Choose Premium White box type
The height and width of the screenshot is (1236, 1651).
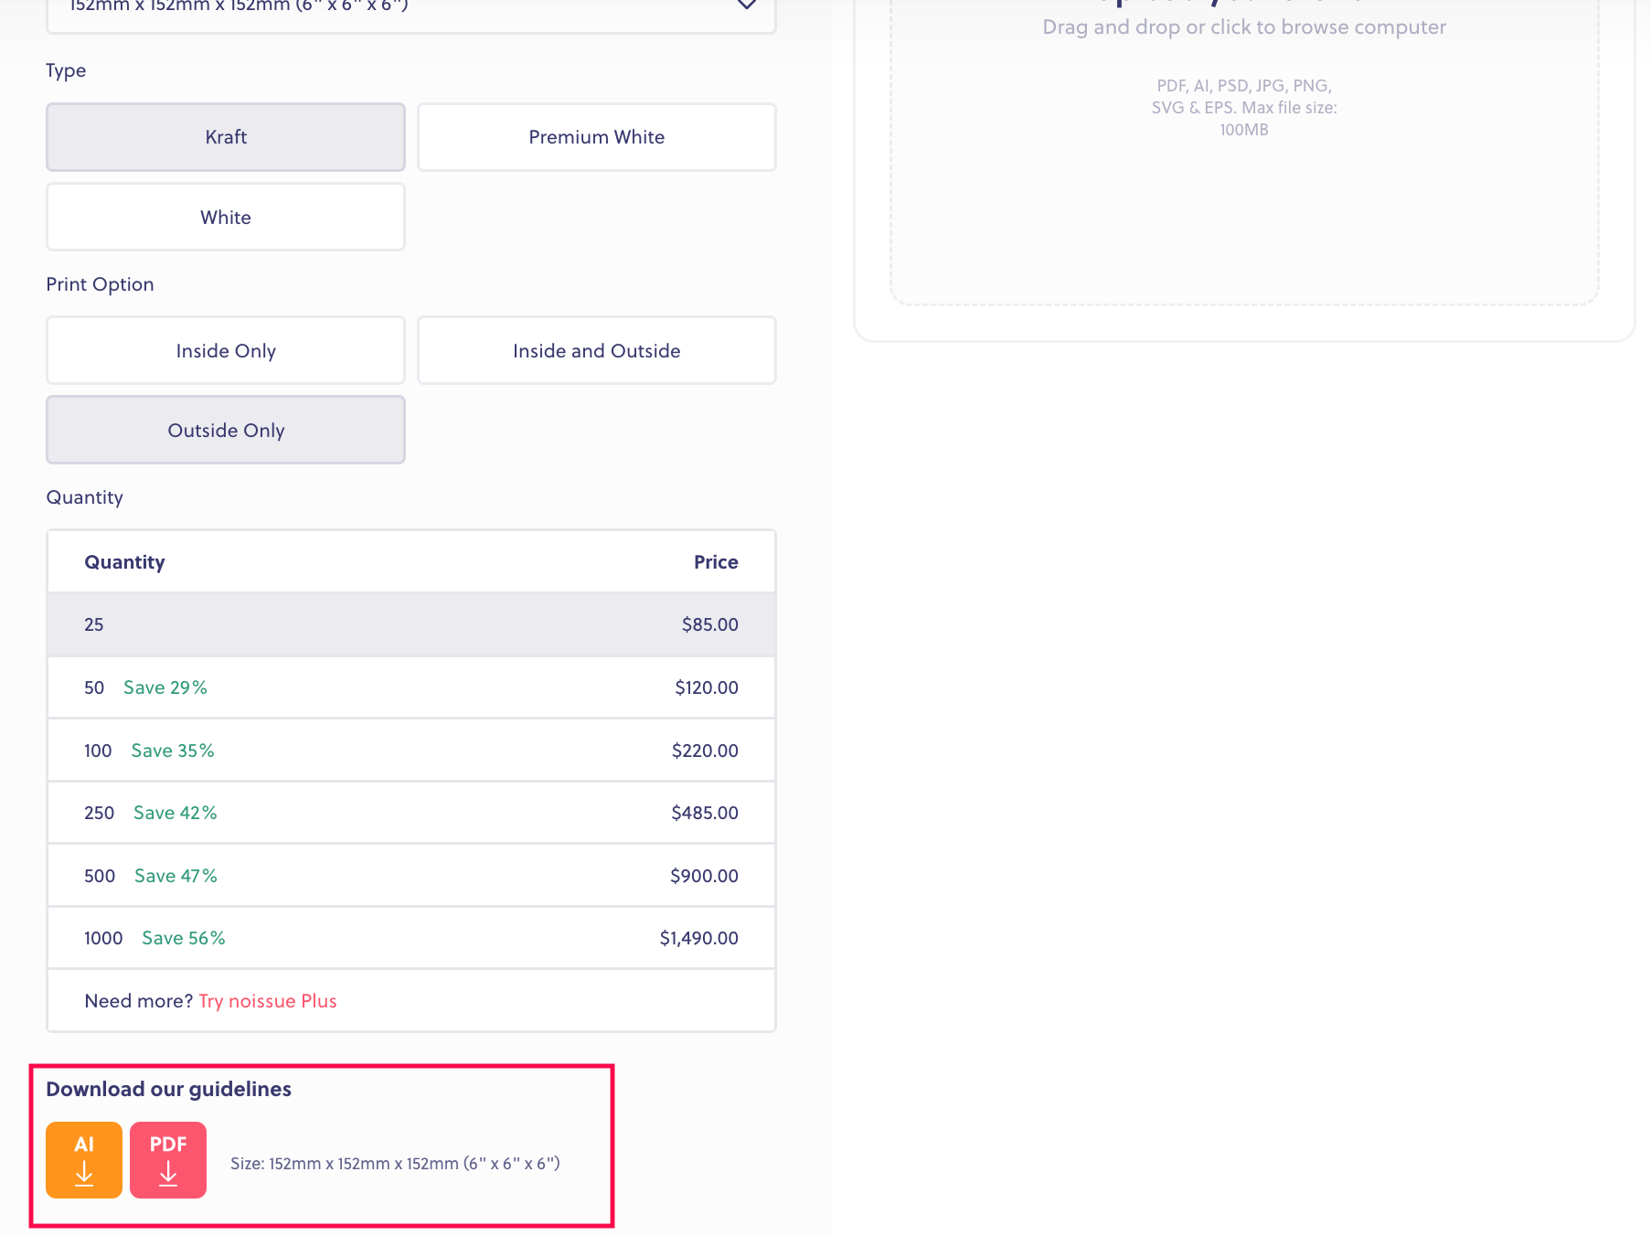coord(596,137)
